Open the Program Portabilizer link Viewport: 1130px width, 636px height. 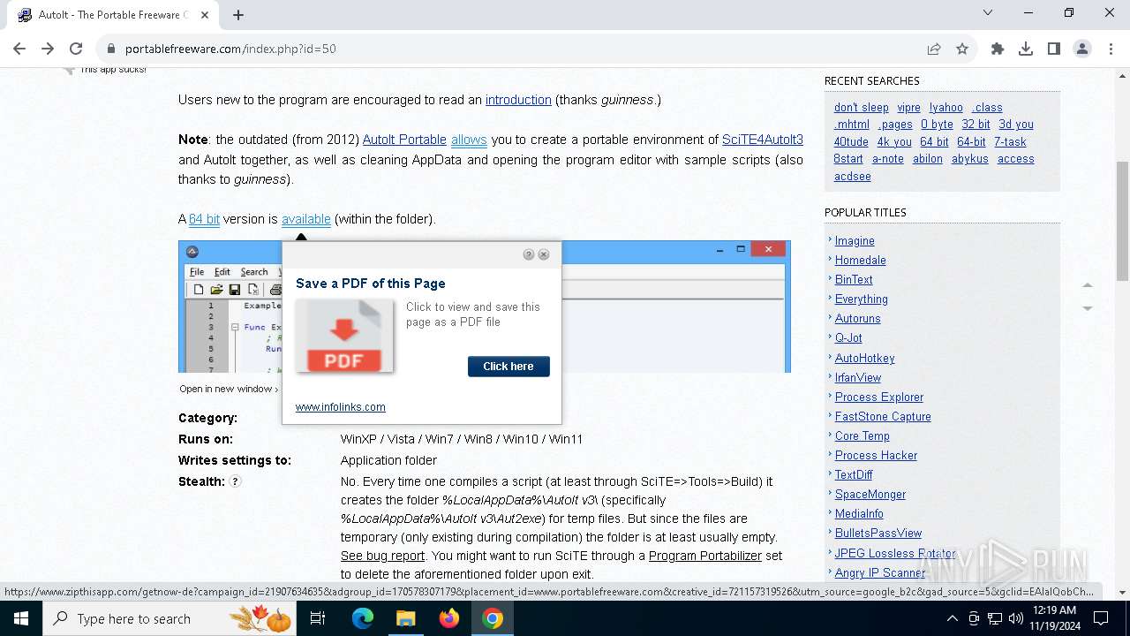[x=705, y=556]
